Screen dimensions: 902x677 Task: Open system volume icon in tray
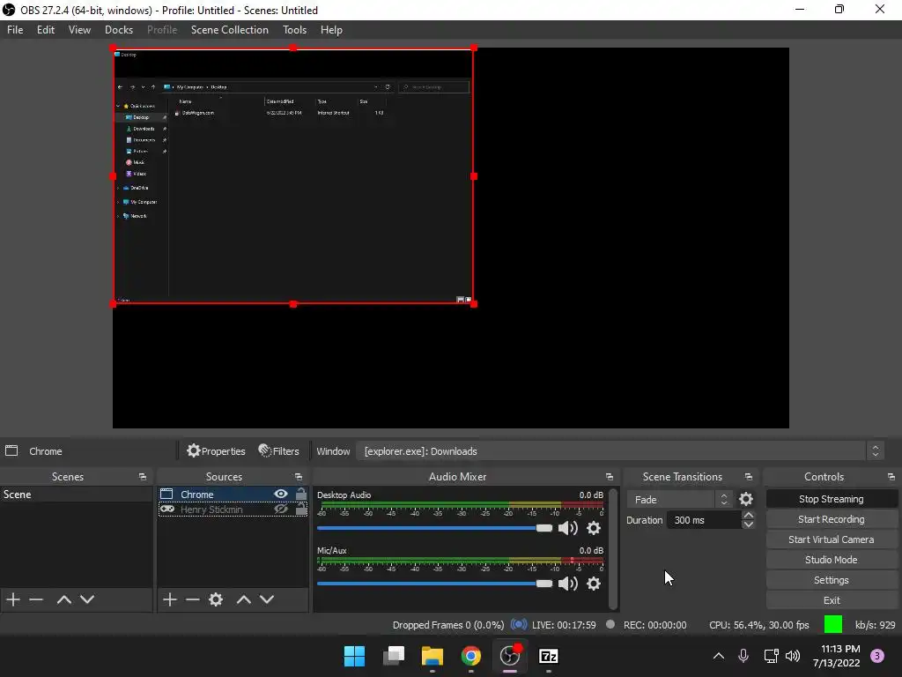[x=793, y=656]
